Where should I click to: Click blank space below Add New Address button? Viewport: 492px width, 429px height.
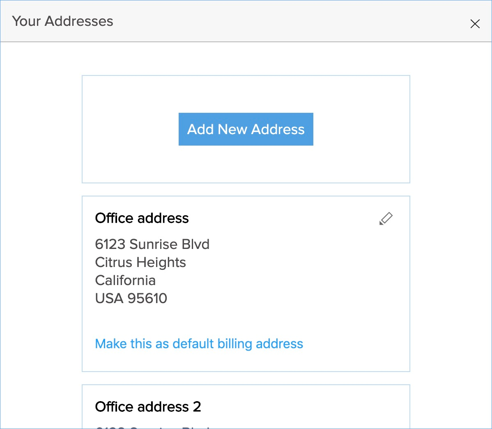[x=246, y=164]
